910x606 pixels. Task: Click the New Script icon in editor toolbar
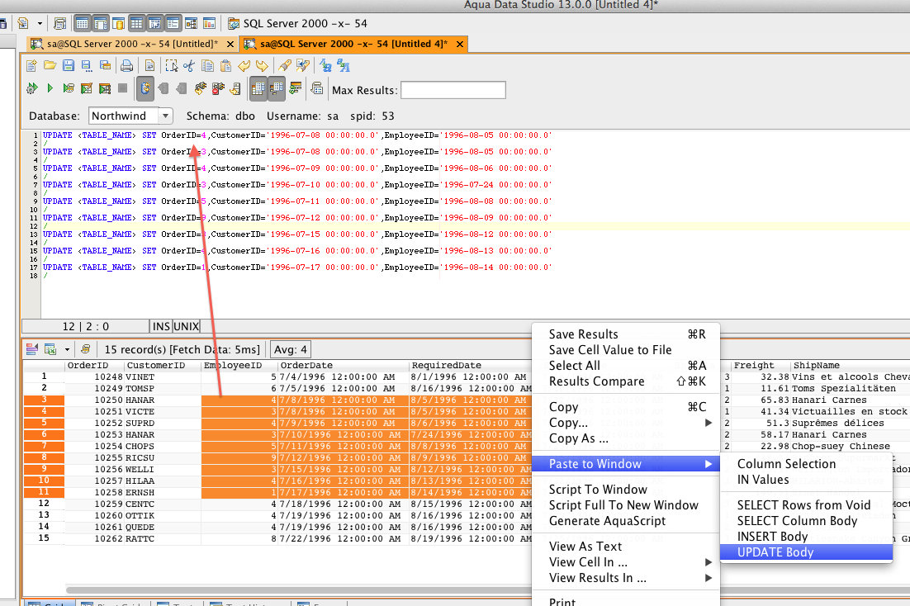(x=32, y=65)
